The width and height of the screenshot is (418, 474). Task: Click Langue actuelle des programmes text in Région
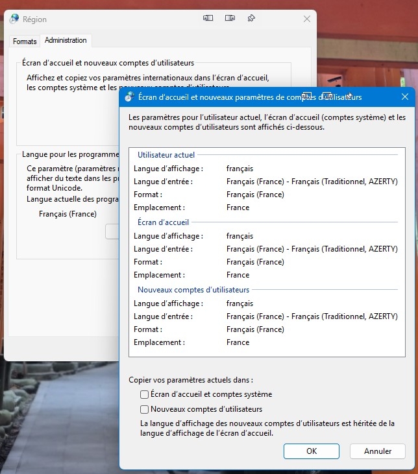[x=73, y=199]
